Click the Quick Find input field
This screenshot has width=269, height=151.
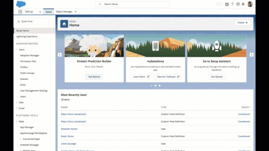point(32,21)
